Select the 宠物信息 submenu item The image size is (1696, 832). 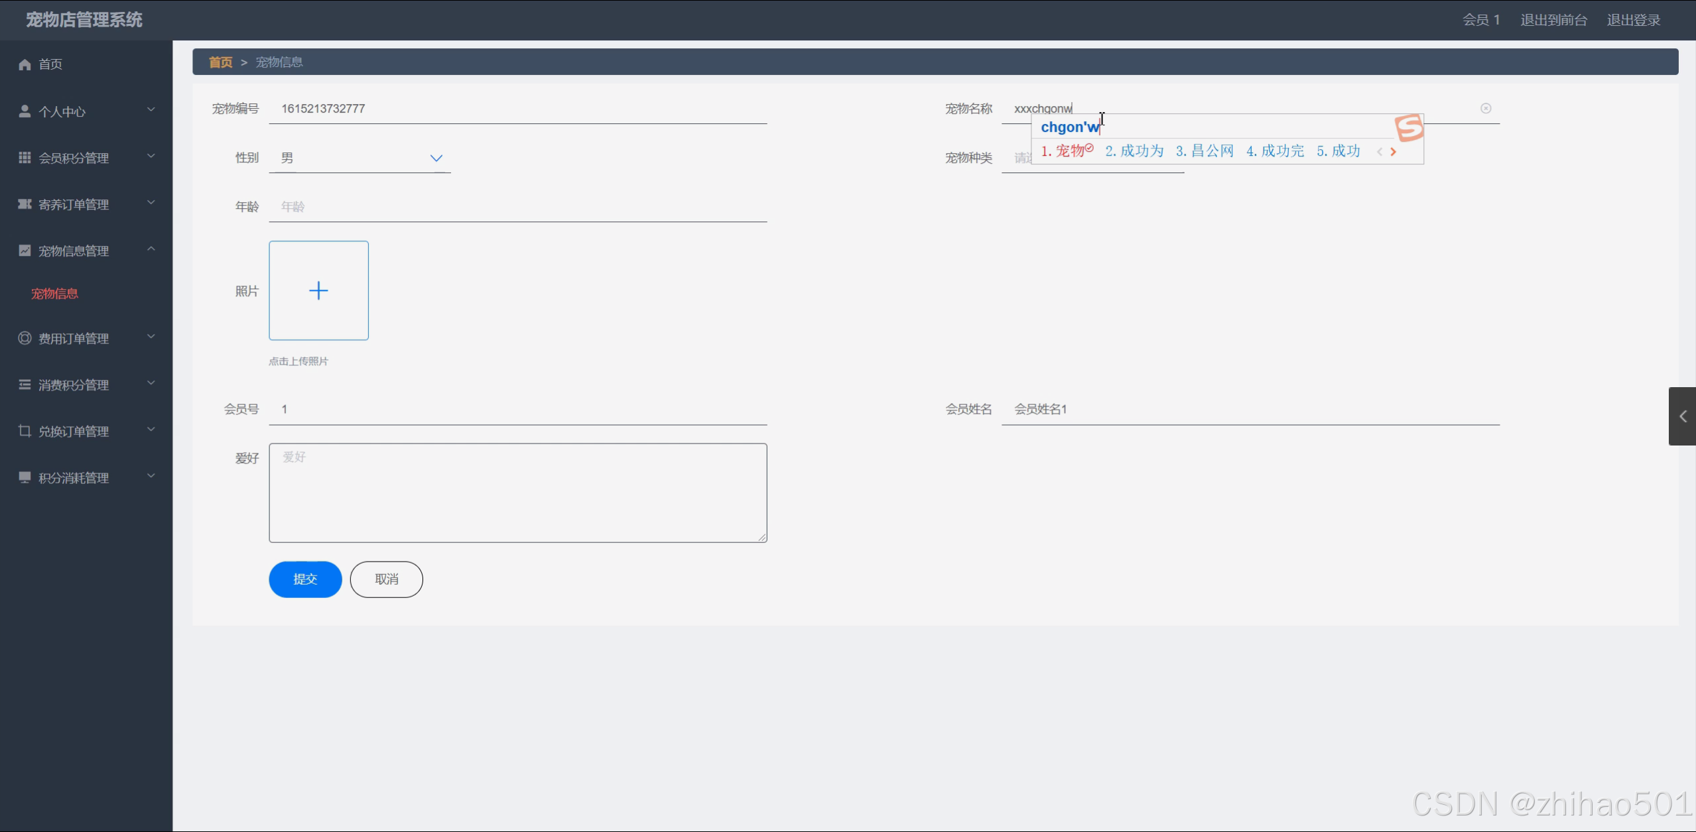tap(54, 294)
